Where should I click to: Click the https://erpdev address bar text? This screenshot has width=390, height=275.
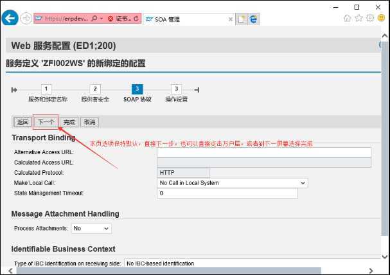(66, 19)
